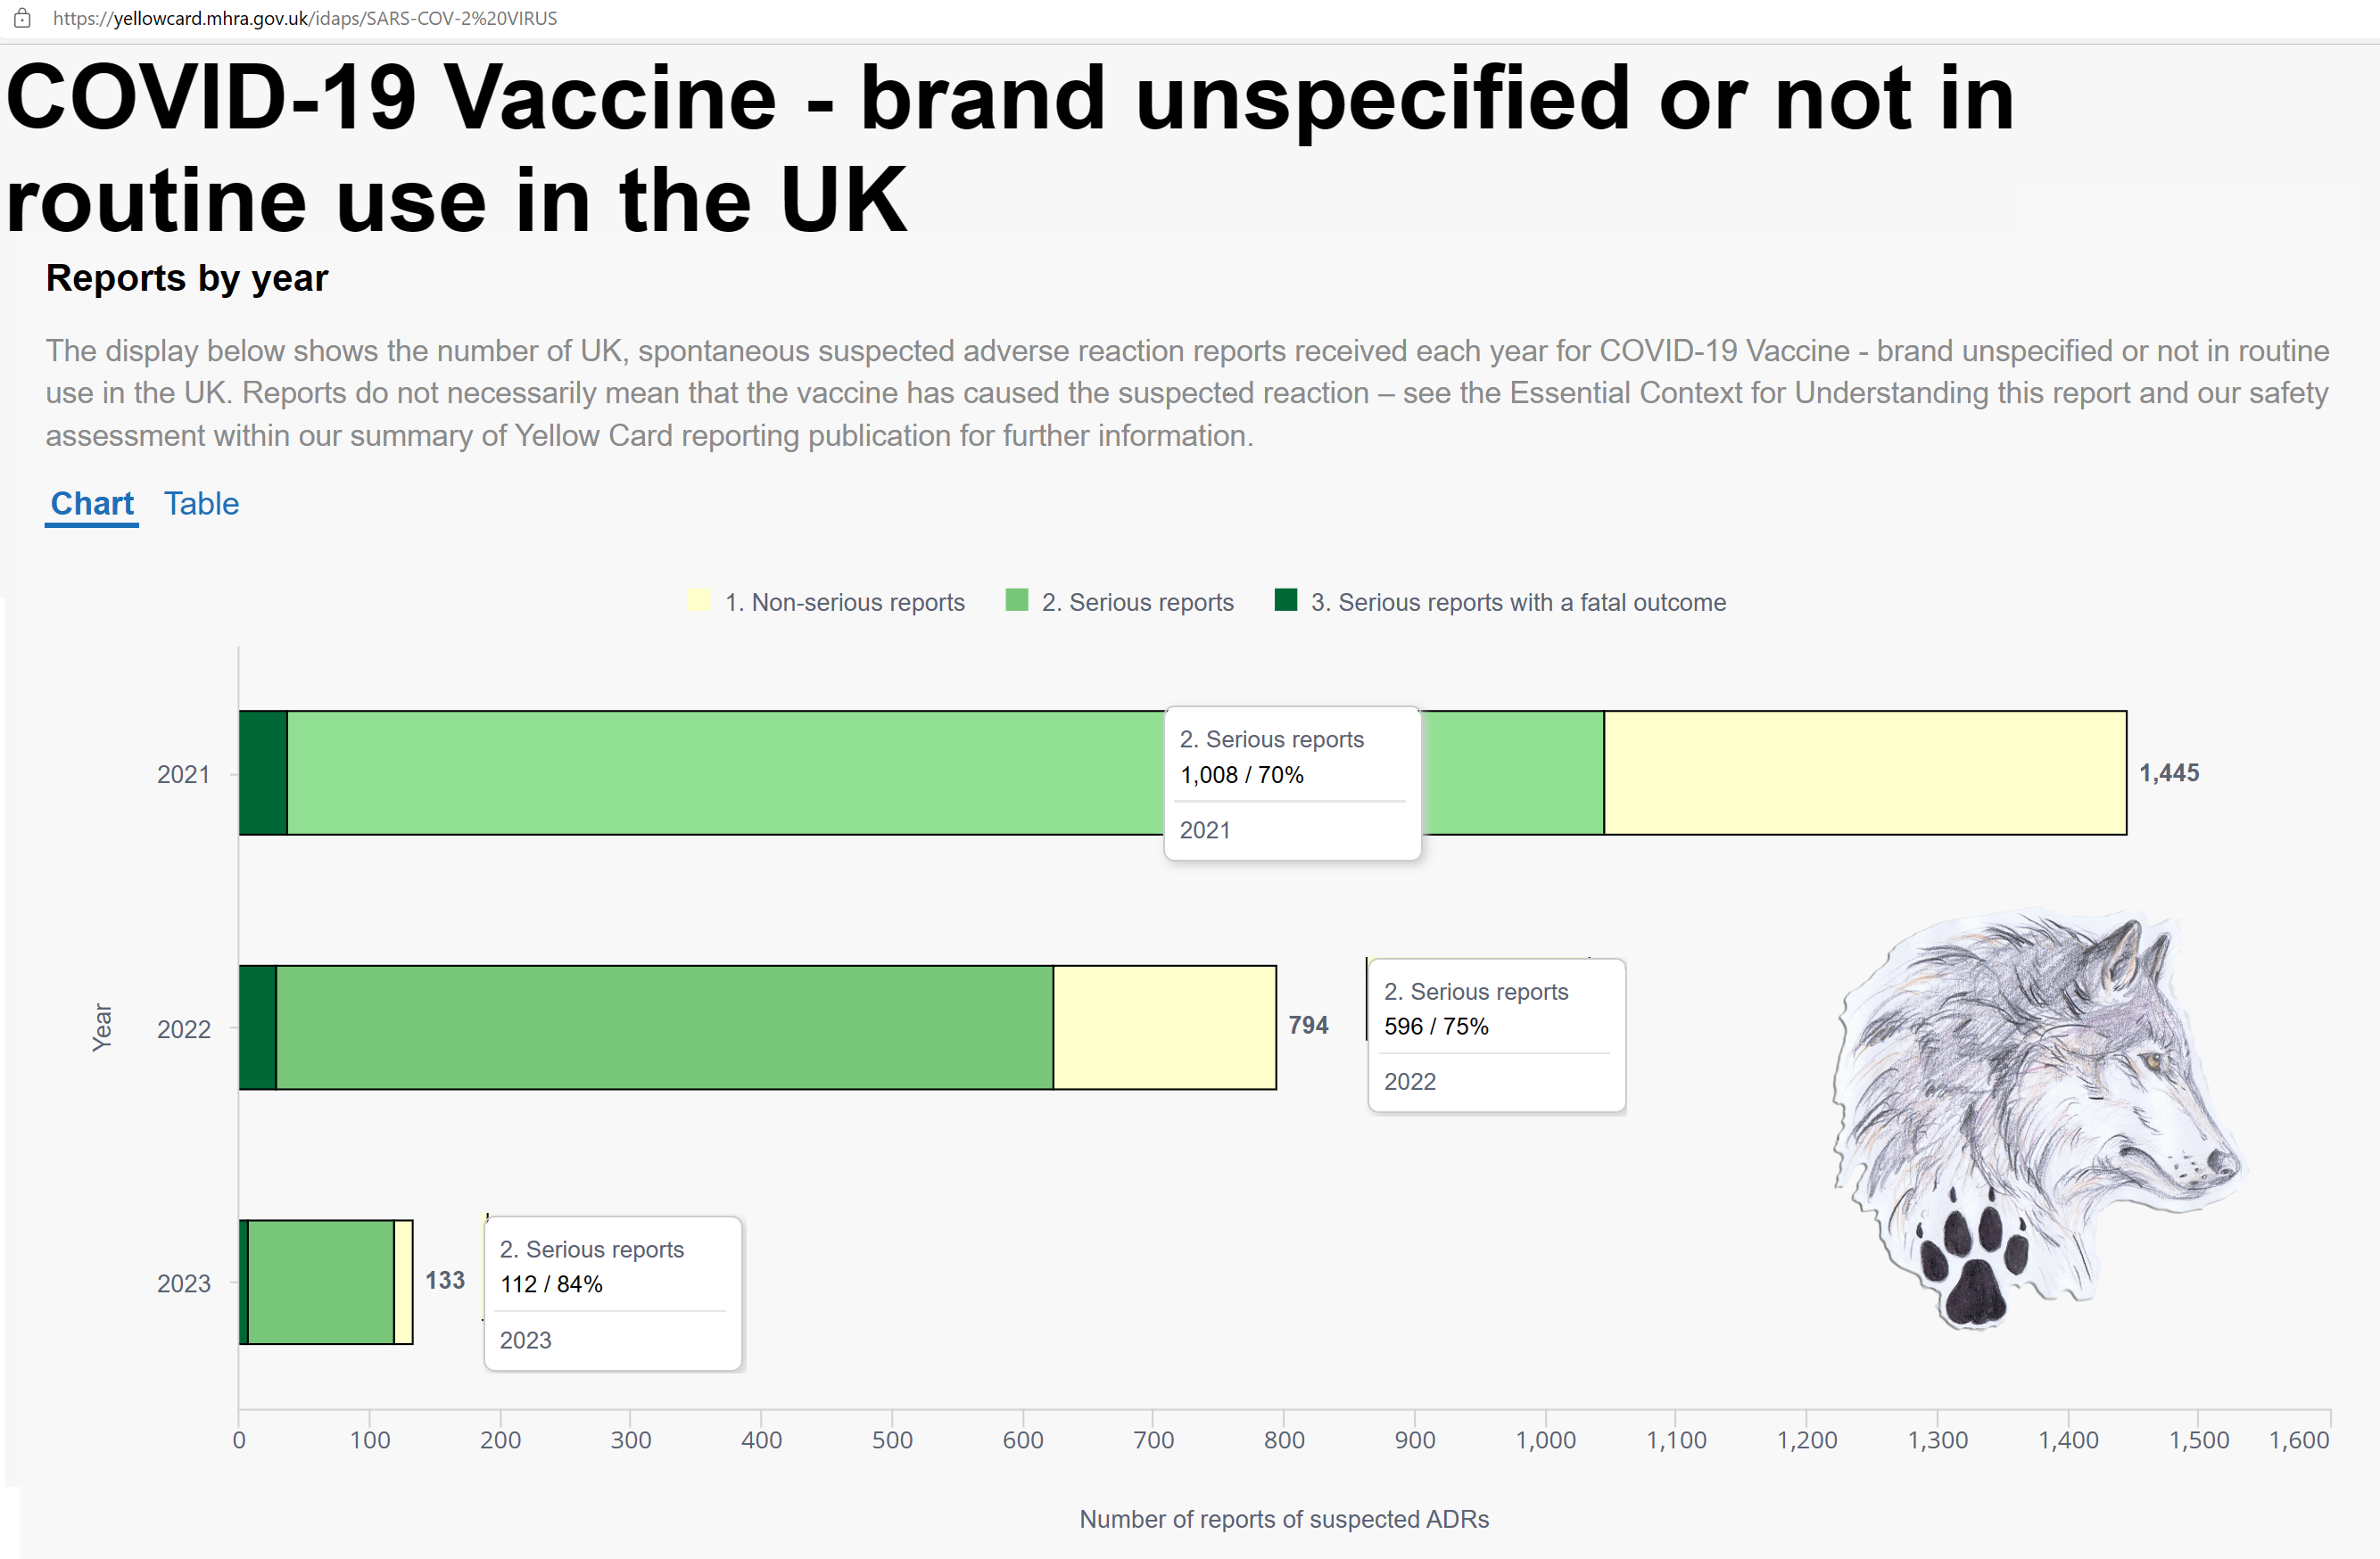This screenshot has height=1559, width=2380.
Task: Select 2022 serious reports green segment
Action: click(x=664, y=1027)
